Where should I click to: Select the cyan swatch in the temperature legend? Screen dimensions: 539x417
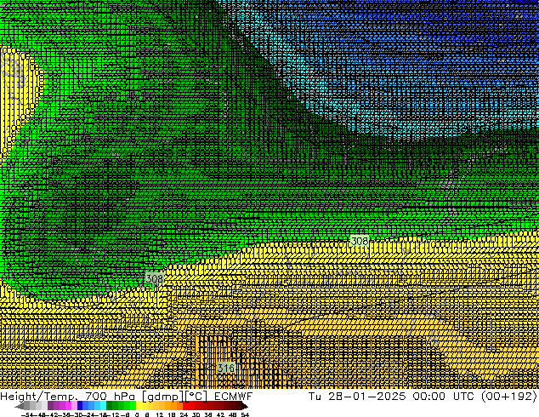point(103,405)
